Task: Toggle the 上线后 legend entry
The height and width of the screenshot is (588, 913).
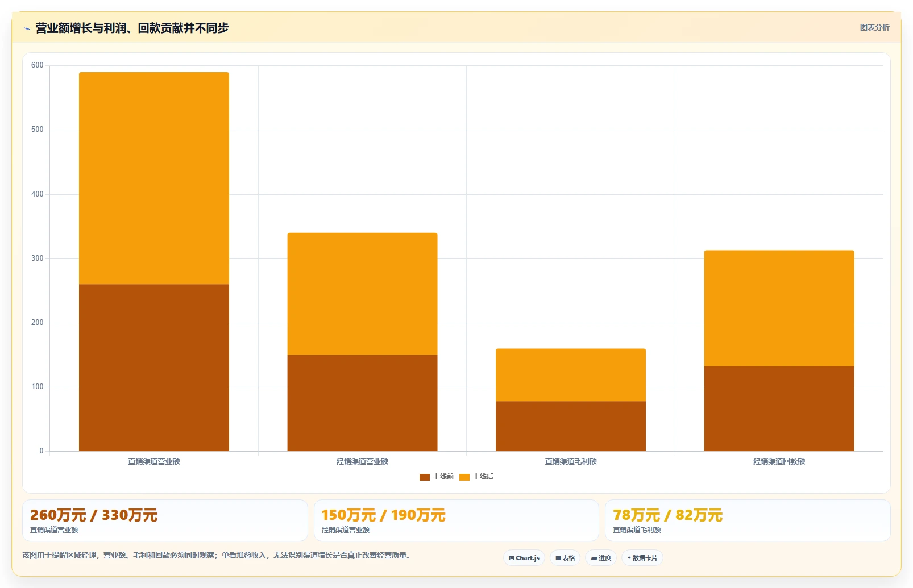Action: (x=476, y=477)
